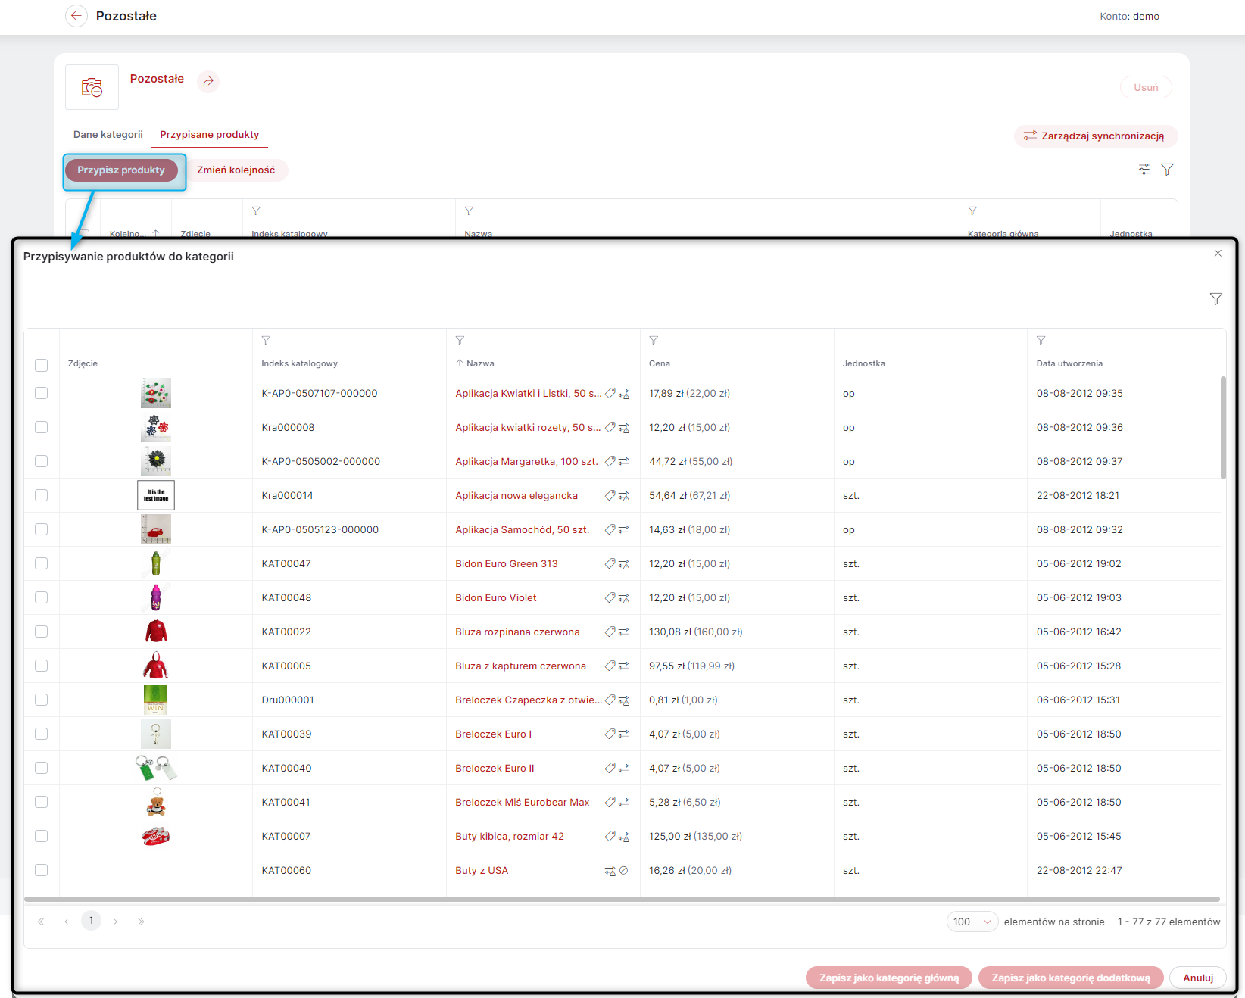
Task: Click the disabled circle icon for Buty z USA
Action: (x=624, y=871)
